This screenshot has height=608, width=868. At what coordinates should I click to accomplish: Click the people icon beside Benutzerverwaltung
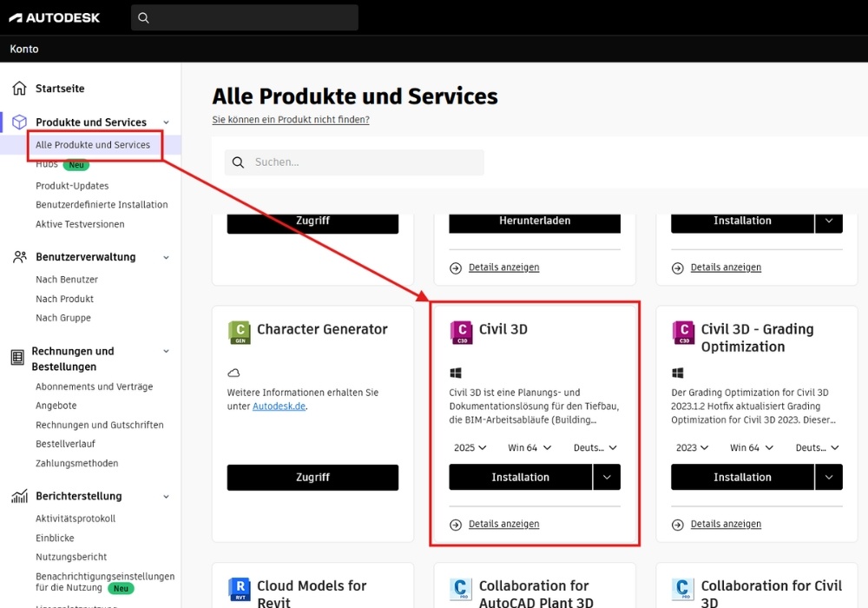[x=19, y=257]
